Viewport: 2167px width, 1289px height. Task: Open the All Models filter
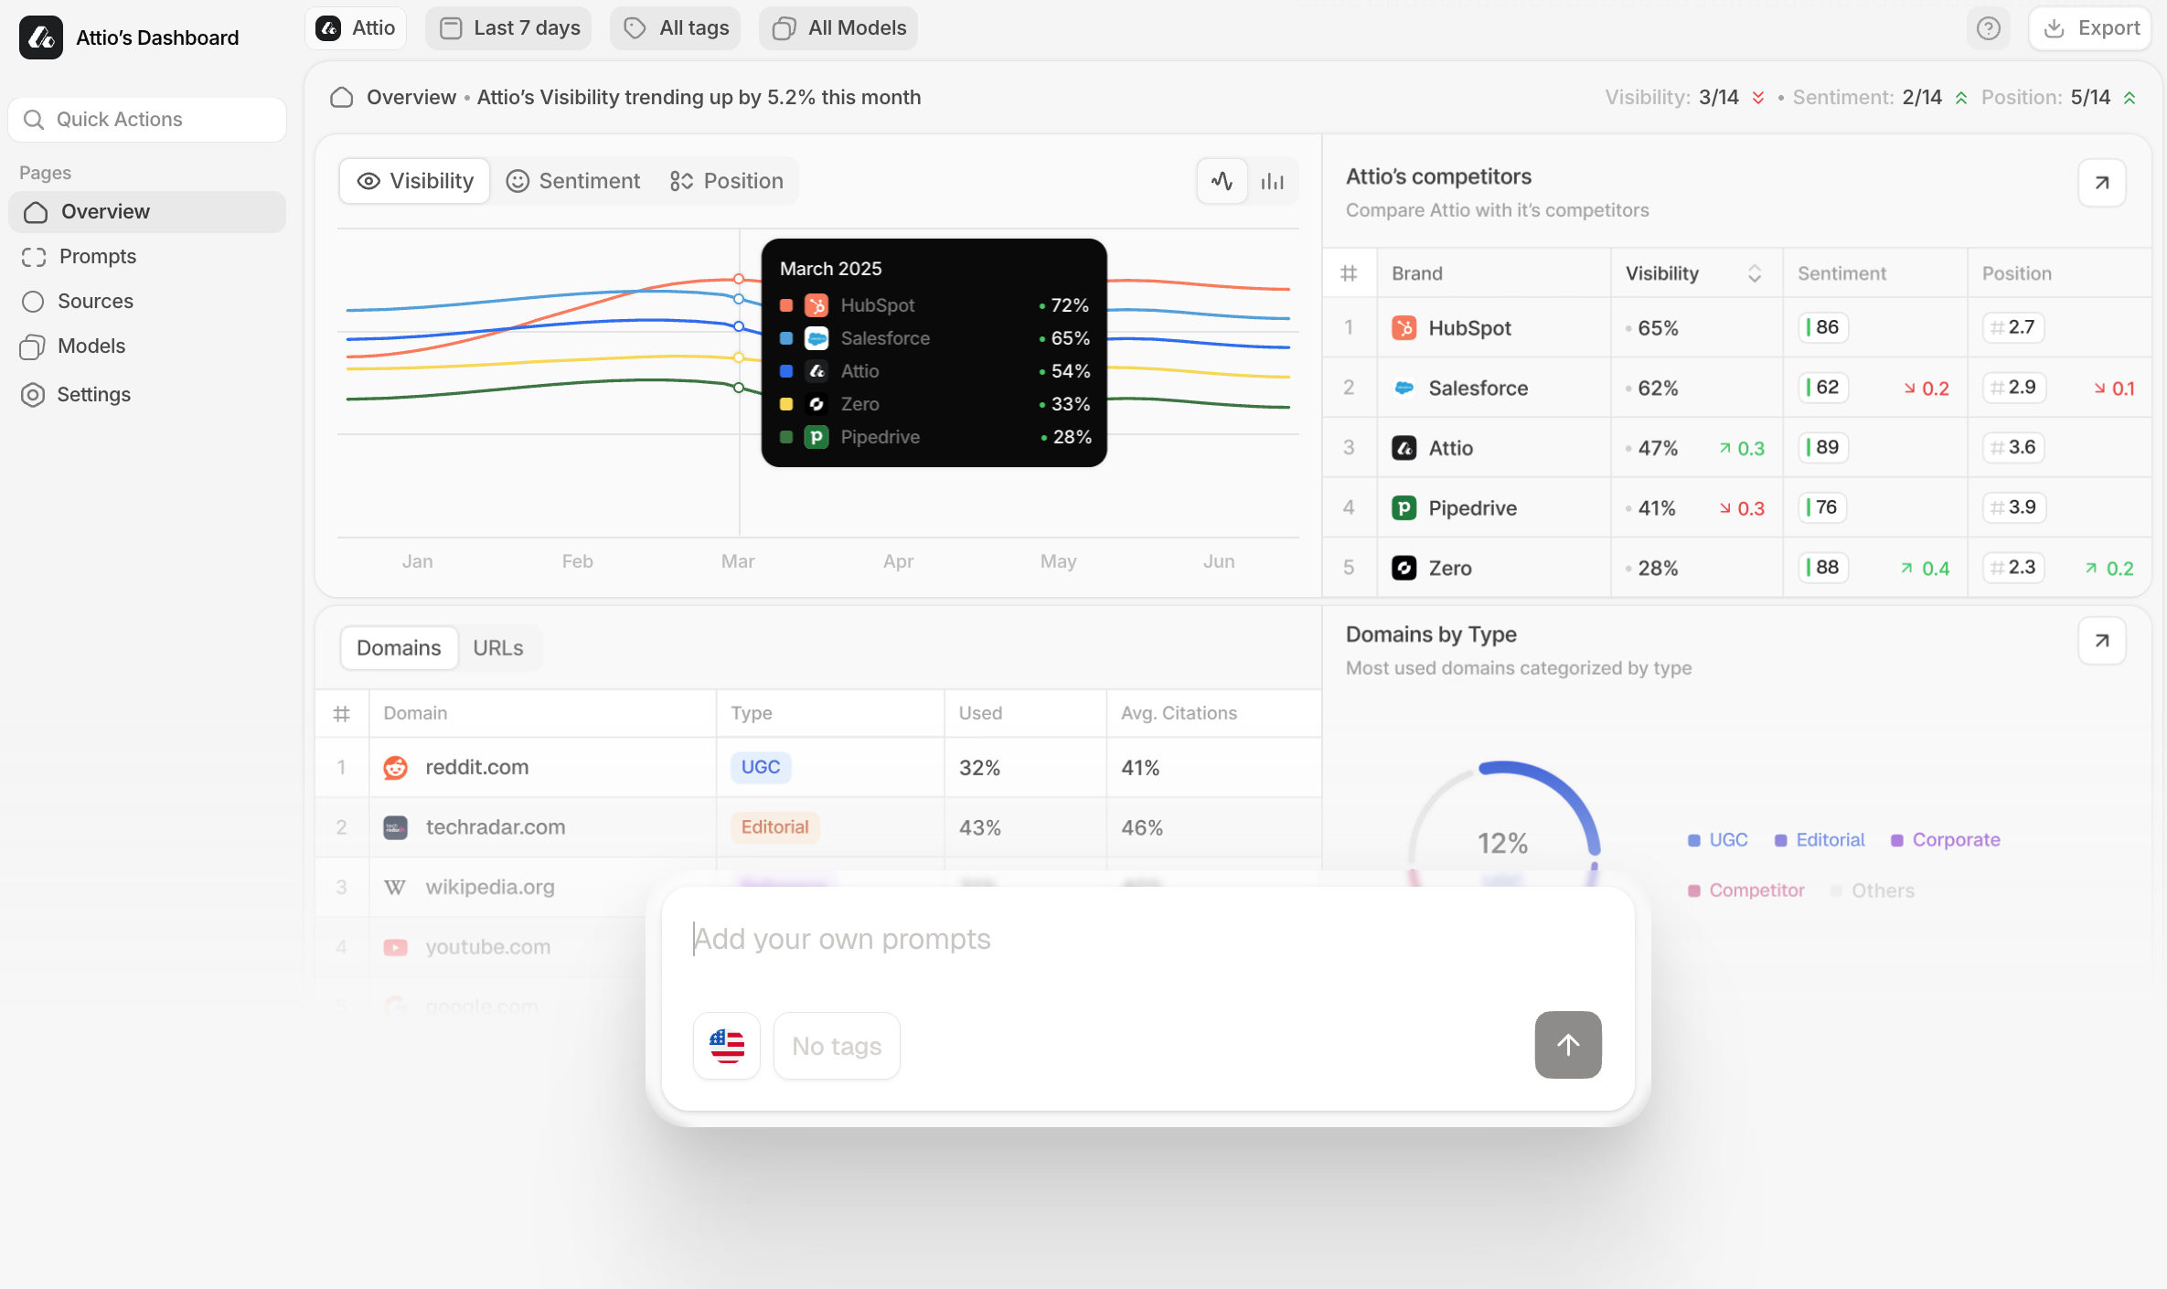click(x=837, y=27)
